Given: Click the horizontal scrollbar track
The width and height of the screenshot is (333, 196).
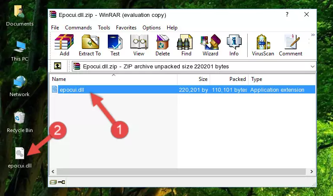Looking at the screenshot, I should (x=181, y=171).
